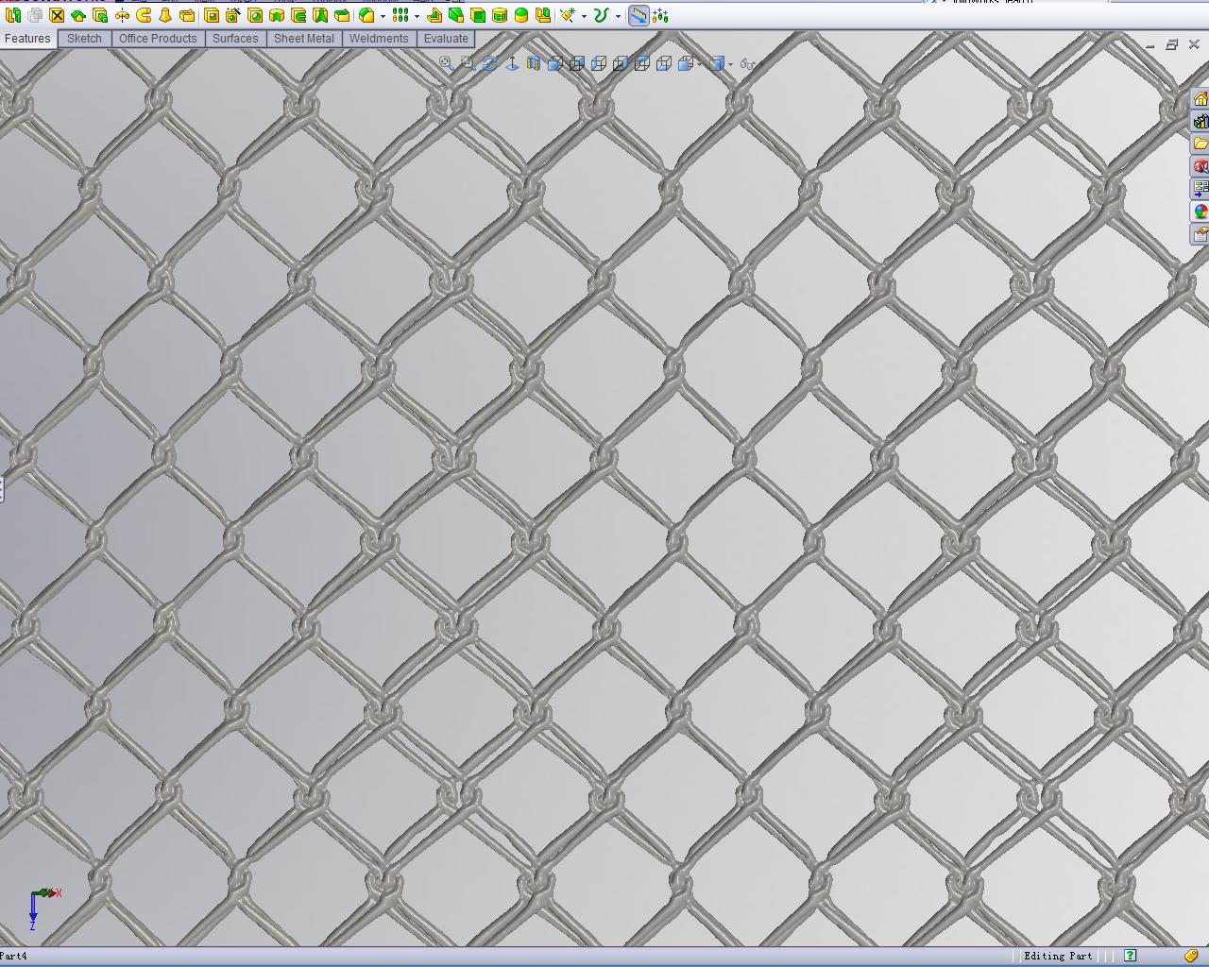Select the Mirror feature tool
This screenshot has height=967, width=1209.
[x=543, y=15]
